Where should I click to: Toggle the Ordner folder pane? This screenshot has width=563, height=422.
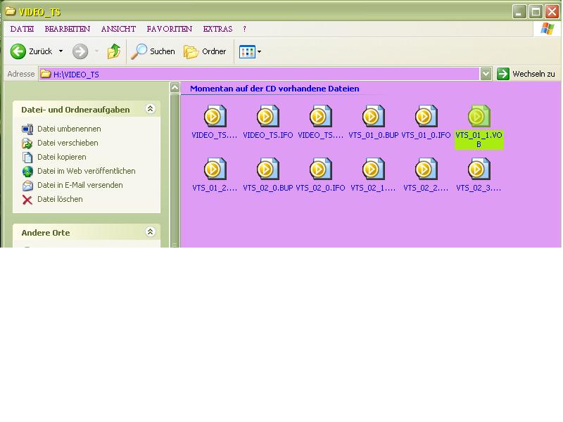pyautogui.click(x=205, y=51)
